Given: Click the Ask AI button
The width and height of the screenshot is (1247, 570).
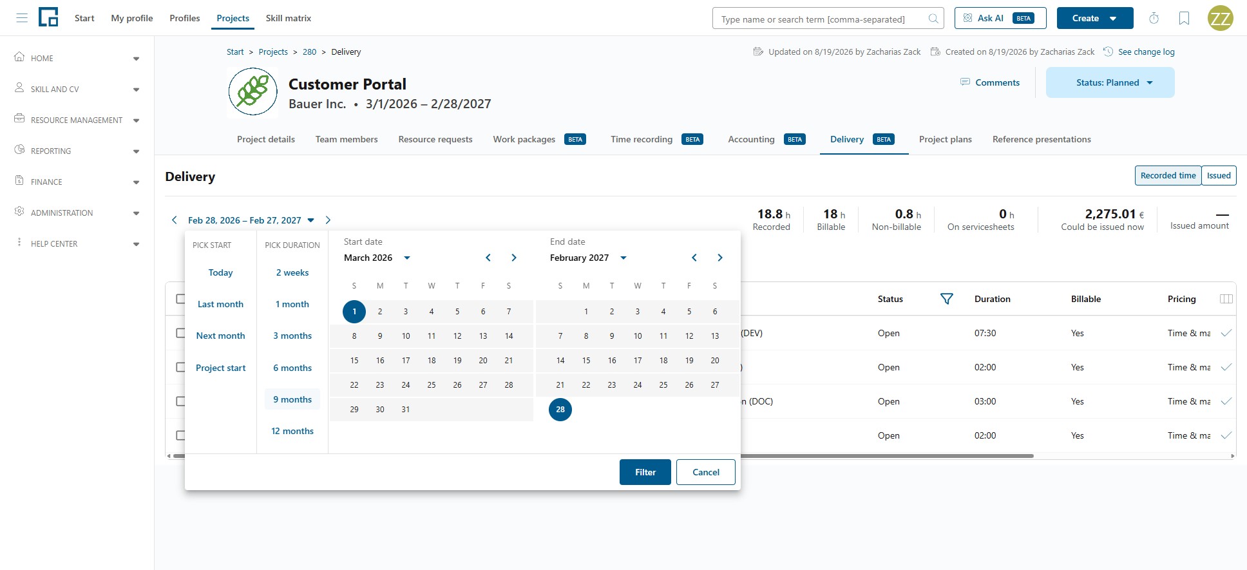Looking at the screenshot, I should 1000,18.
